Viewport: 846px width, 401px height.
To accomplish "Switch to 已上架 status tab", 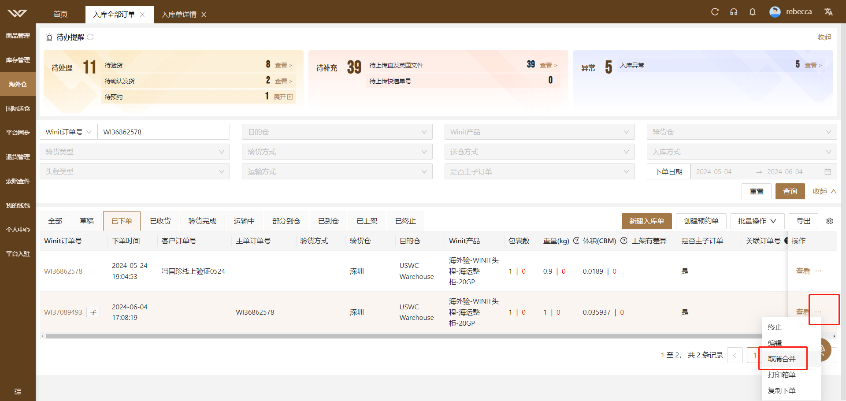I will coord(367,221).
